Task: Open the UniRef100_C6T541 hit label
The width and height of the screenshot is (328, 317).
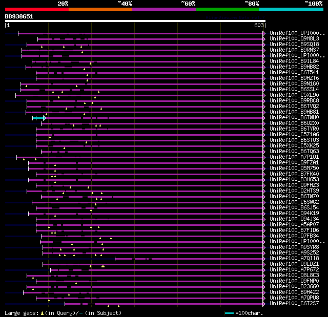Action: (294, 73)
